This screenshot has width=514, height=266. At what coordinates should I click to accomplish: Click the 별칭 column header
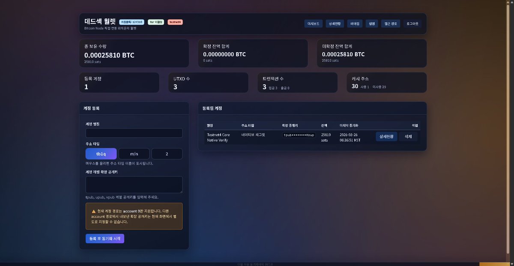[210, 126]
